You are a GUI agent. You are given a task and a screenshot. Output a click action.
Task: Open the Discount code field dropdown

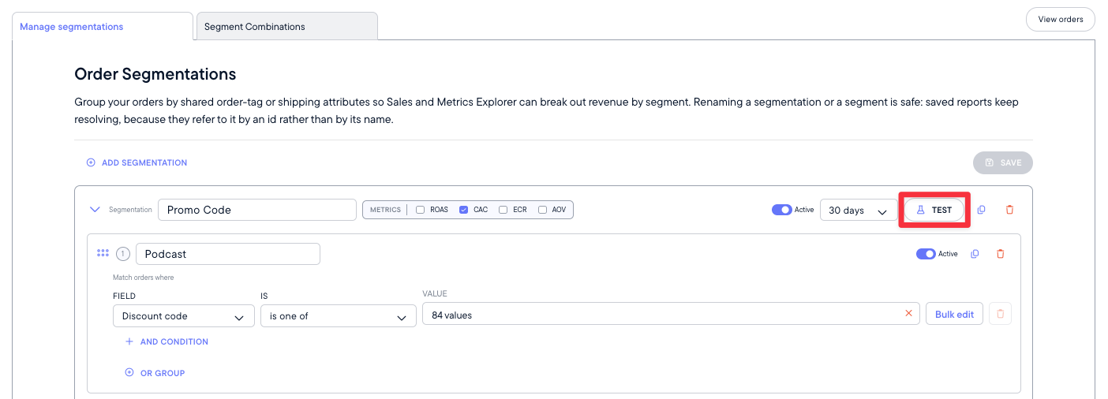point(184,315)
